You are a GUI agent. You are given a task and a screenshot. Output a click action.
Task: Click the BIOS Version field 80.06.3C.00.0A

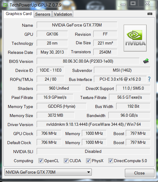(x=88, y=61)
